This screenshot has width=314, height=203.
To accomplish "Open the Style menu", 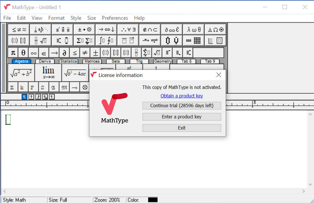I will click(76, 18).
